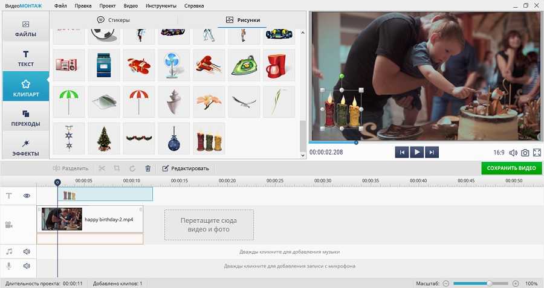Click the Сохранить видео button
The width and height of the screenshot is (544, 288).
click(511, 168)
